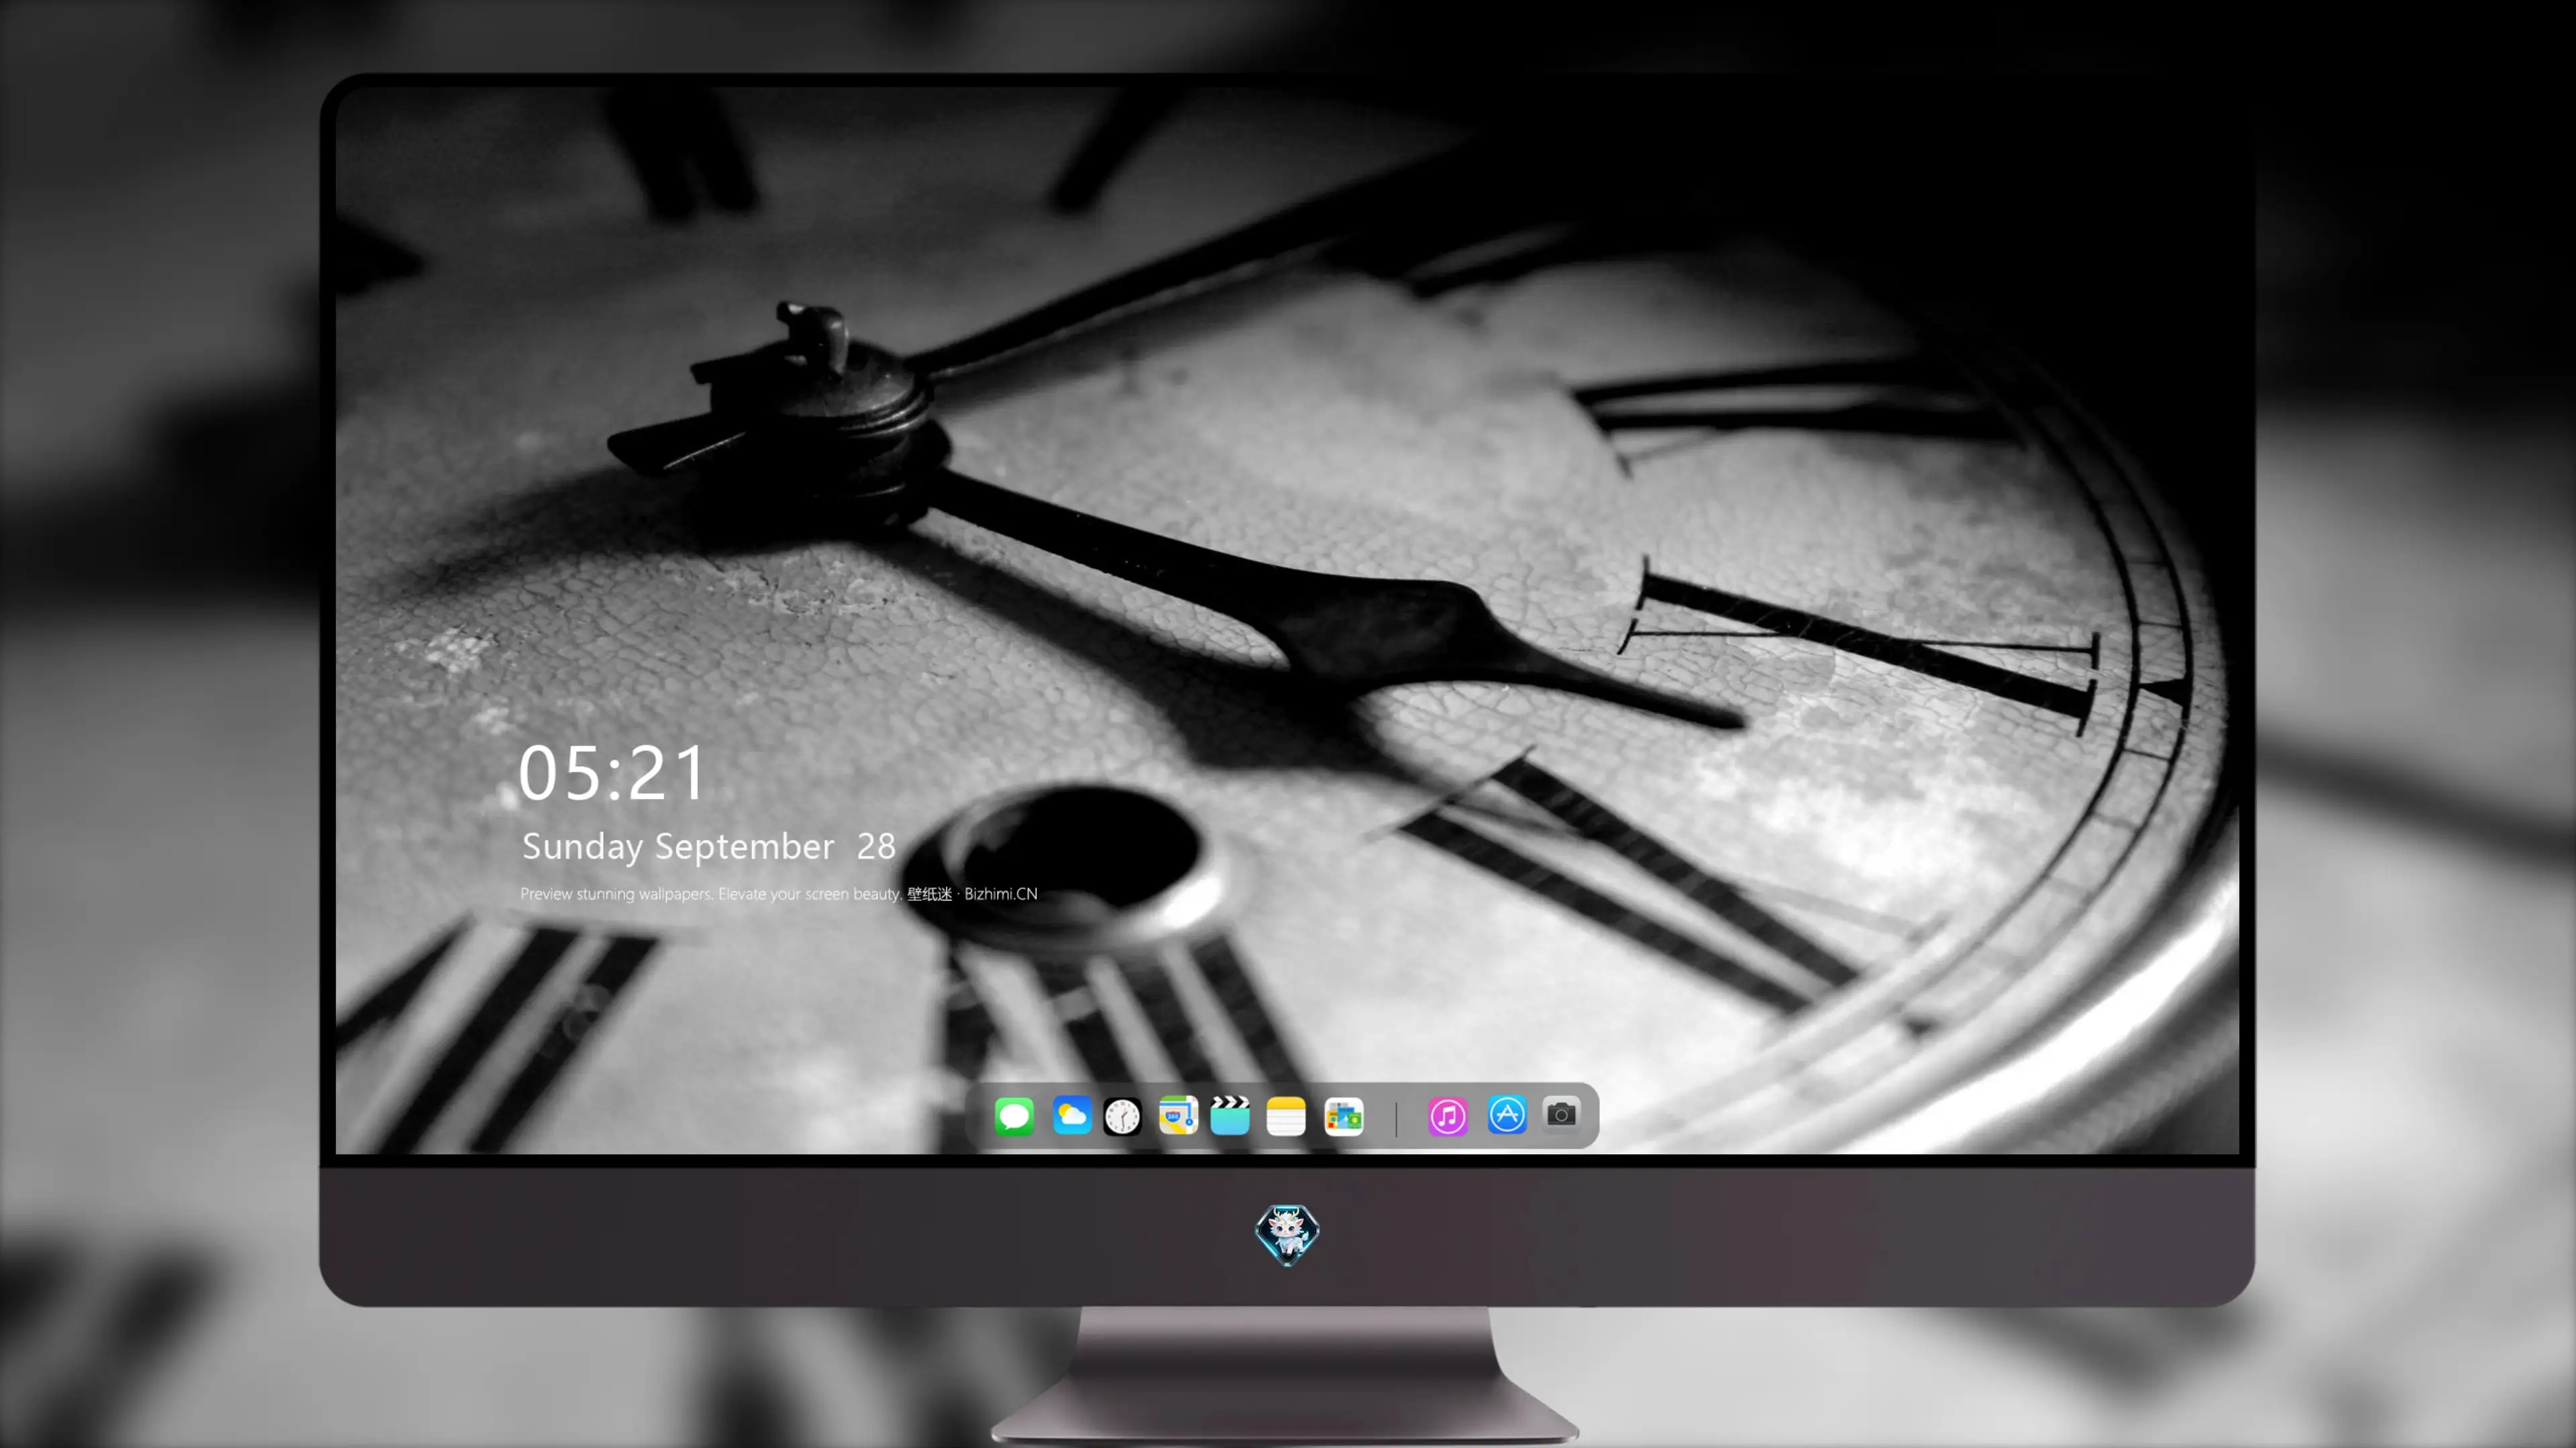This screenshot has width=2576, height=1448.
Task: Click the 05:21 time display
Action: (x=612, y=774)
